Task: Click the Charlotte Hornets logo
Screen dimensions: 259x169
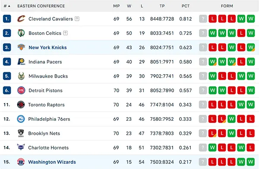Action: [21, 147]
